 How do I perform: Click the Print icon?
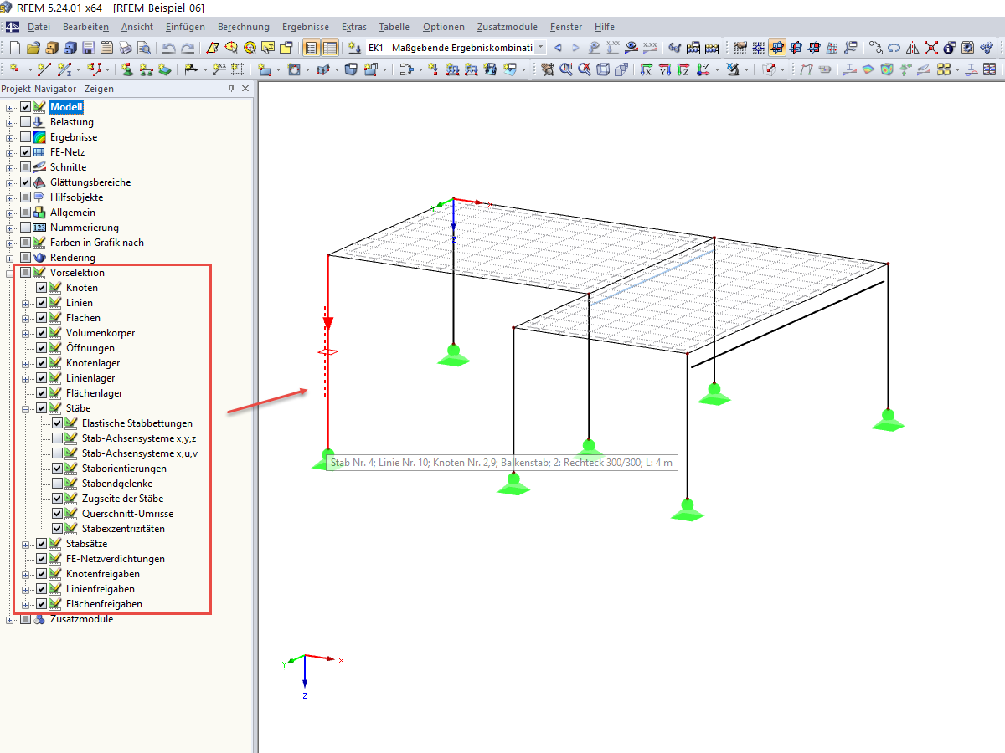pyautogui.click(x=126, y=48)
